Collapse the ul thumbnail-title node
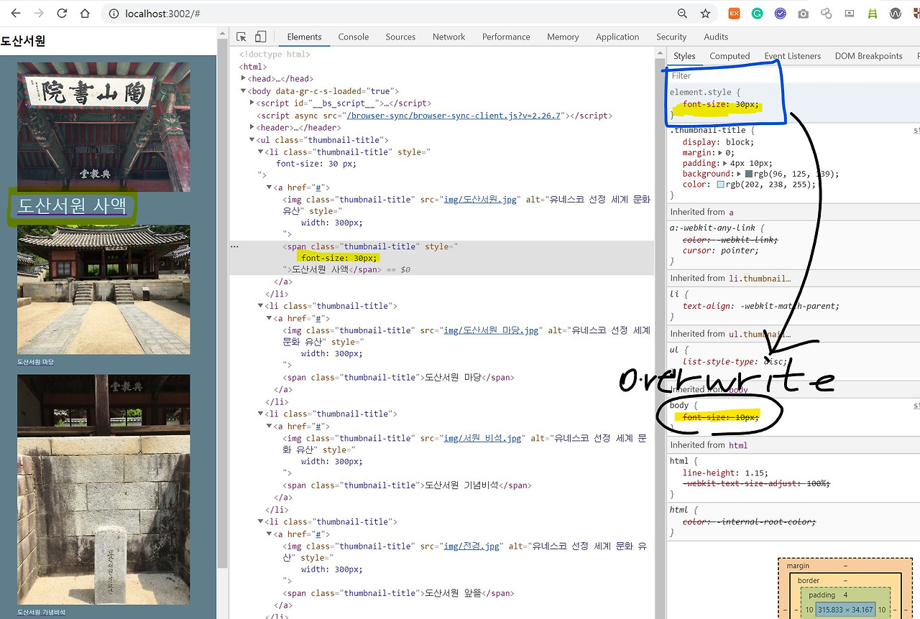This screenshot has height=619, width=920. coord(252,140)
